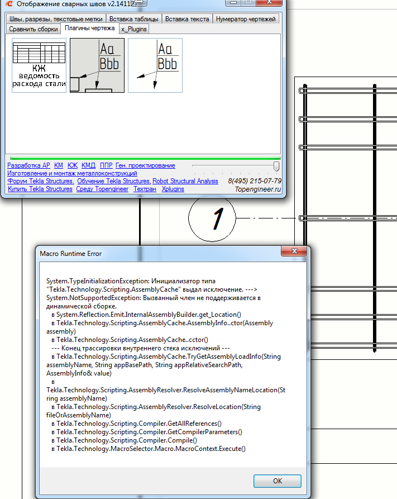Open the Вставка текста tab
This screenshot has height=499, width=397.
[187, 19]
